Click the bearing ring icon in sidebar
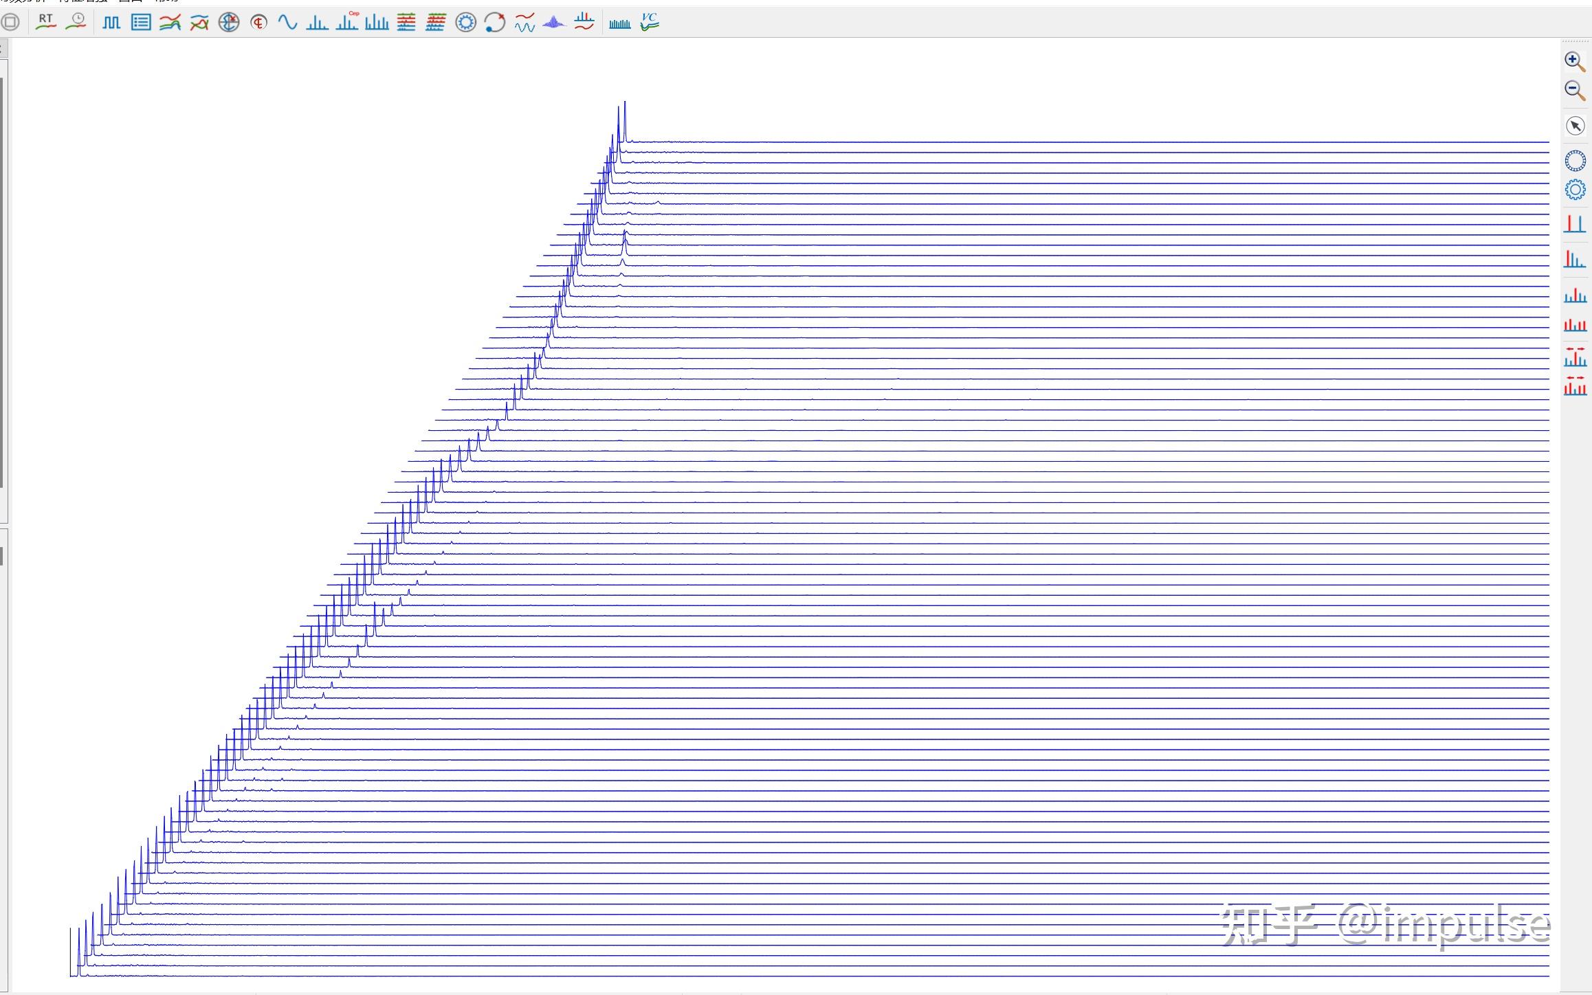The image size is (1592, 995). tap(1575, 161)
